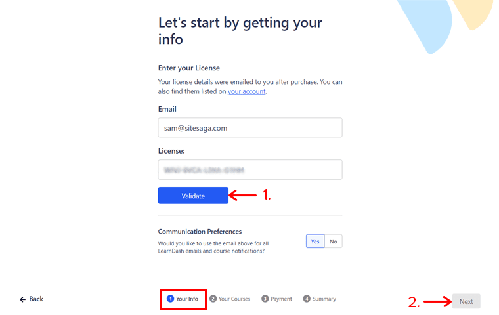This screenshot has width=499, height=315.
Task: Open the Summary step
Action: pos(320,299)
